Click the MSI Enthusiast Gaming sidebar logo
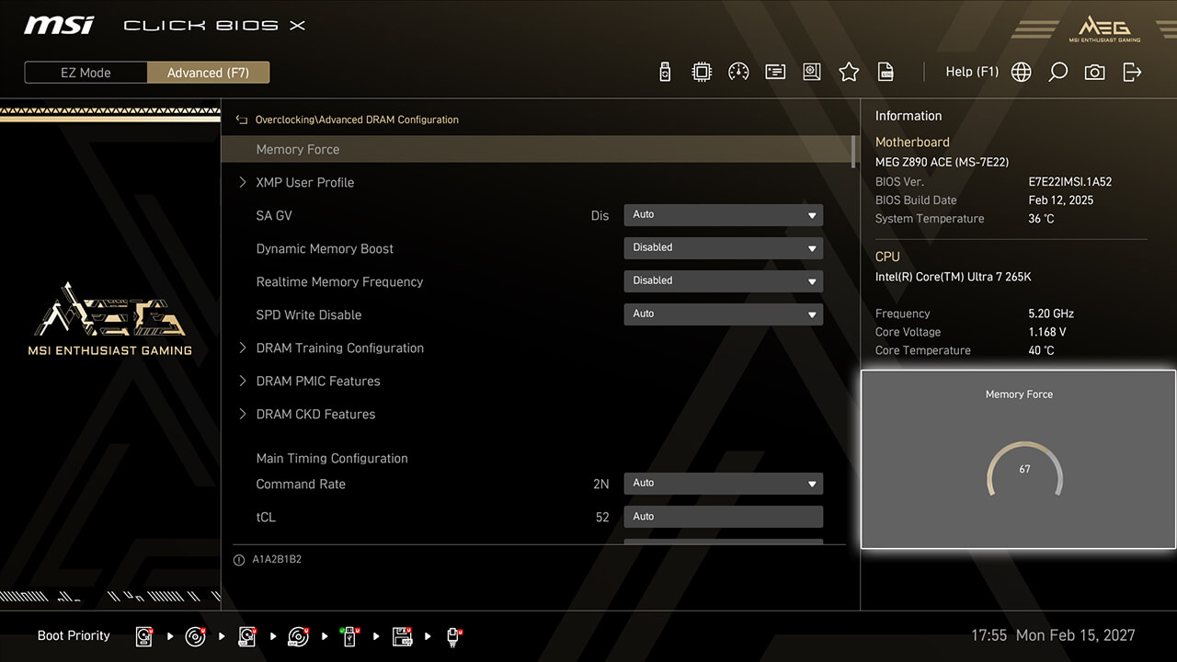1177x662 pixels. (x=110, y=319)
